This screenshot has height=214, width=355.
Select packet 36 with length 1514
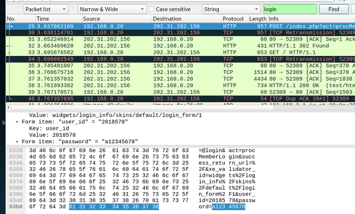tap(180, 72)
